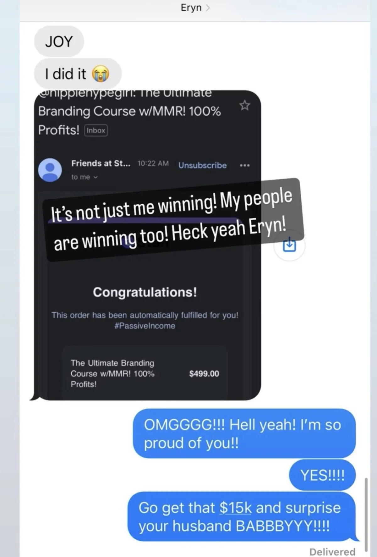Screen dimensions: 377x557
Task: Tap the 'I did it' message bubble
Action: 78,74
